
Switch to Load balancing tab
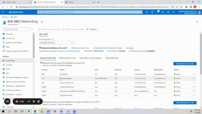[x=112, y=58]
